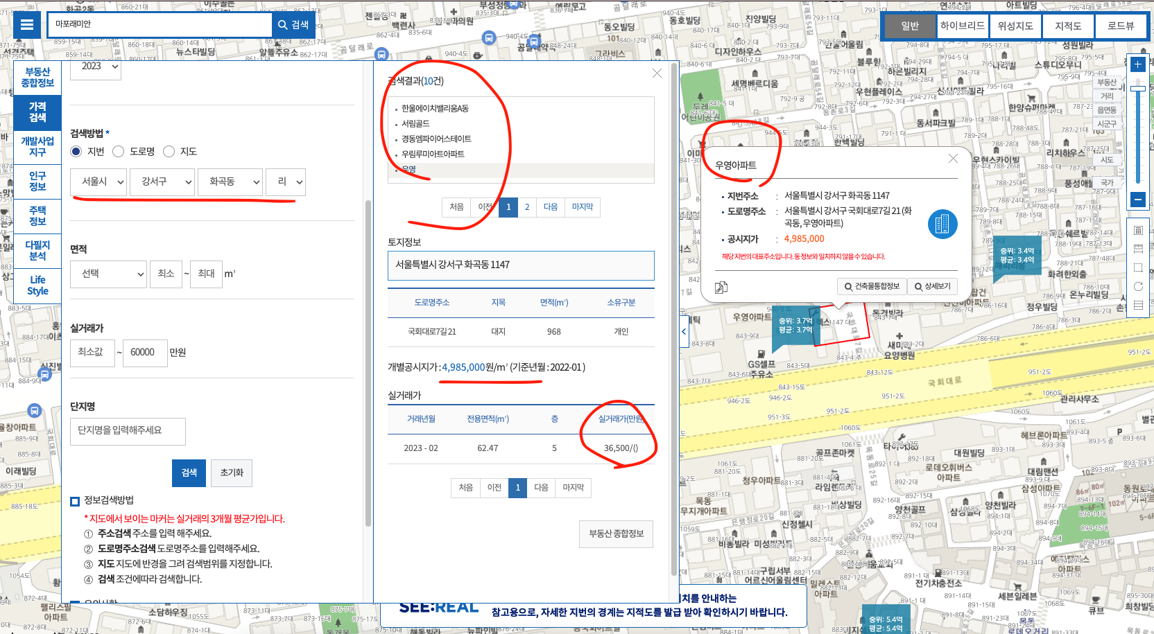This screenshot has height=634, width=1154.
Task: Click the 초기화 reset button
Action: (232, 473)
